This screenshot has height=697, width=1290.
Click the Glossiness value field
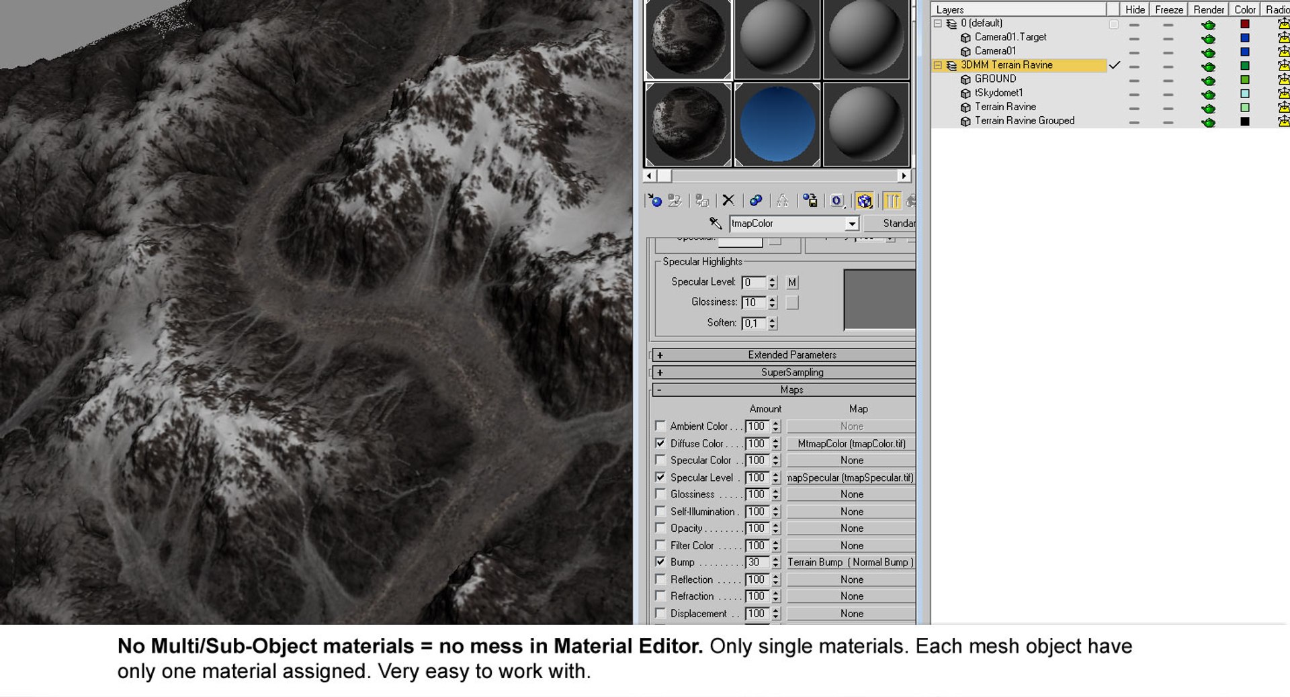click(x=754, y=303)
